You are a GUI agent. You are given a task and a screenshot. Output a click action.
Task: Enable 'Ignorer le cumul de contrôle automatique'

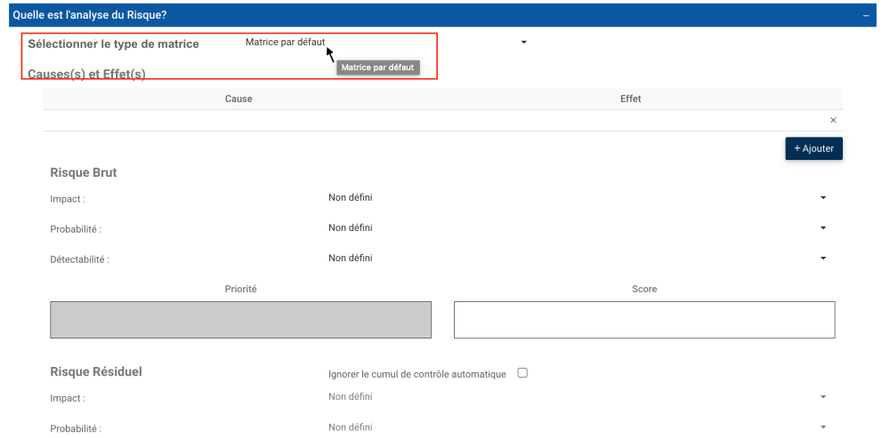click(522, 373)
